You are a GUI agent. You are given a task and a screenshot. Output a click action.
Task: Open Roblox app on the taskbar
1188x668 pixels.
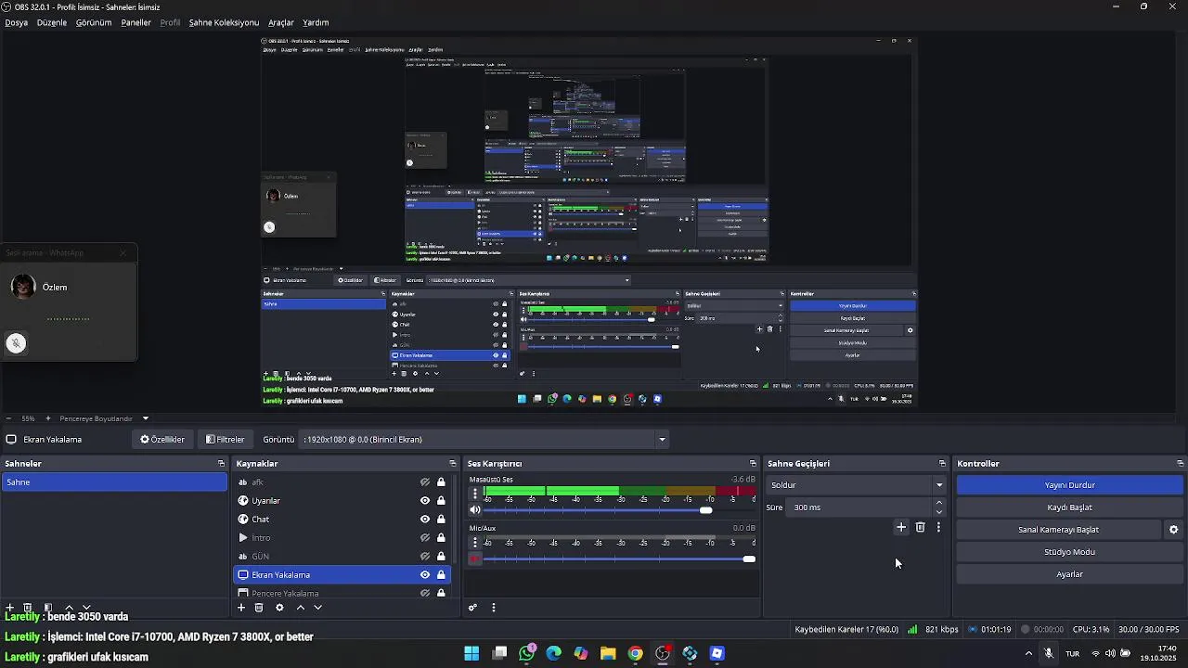(717, 653)
